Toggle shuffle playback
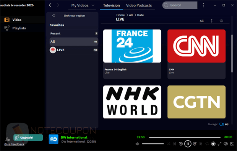Screen dimensions: 237x151 coord(168,144)
